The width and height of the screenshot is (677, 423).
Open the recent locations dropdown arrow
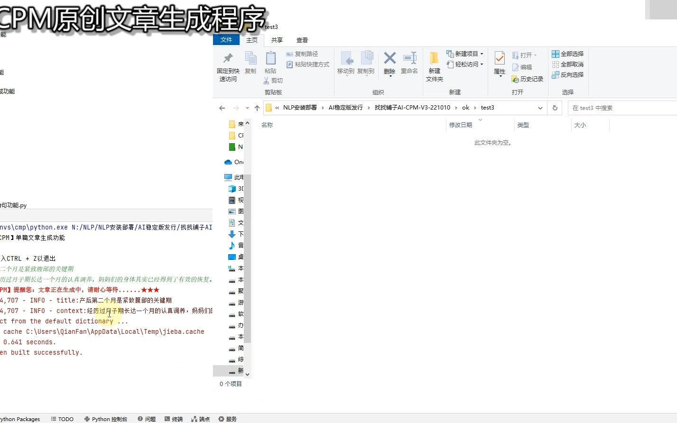(x=247, y=108)
